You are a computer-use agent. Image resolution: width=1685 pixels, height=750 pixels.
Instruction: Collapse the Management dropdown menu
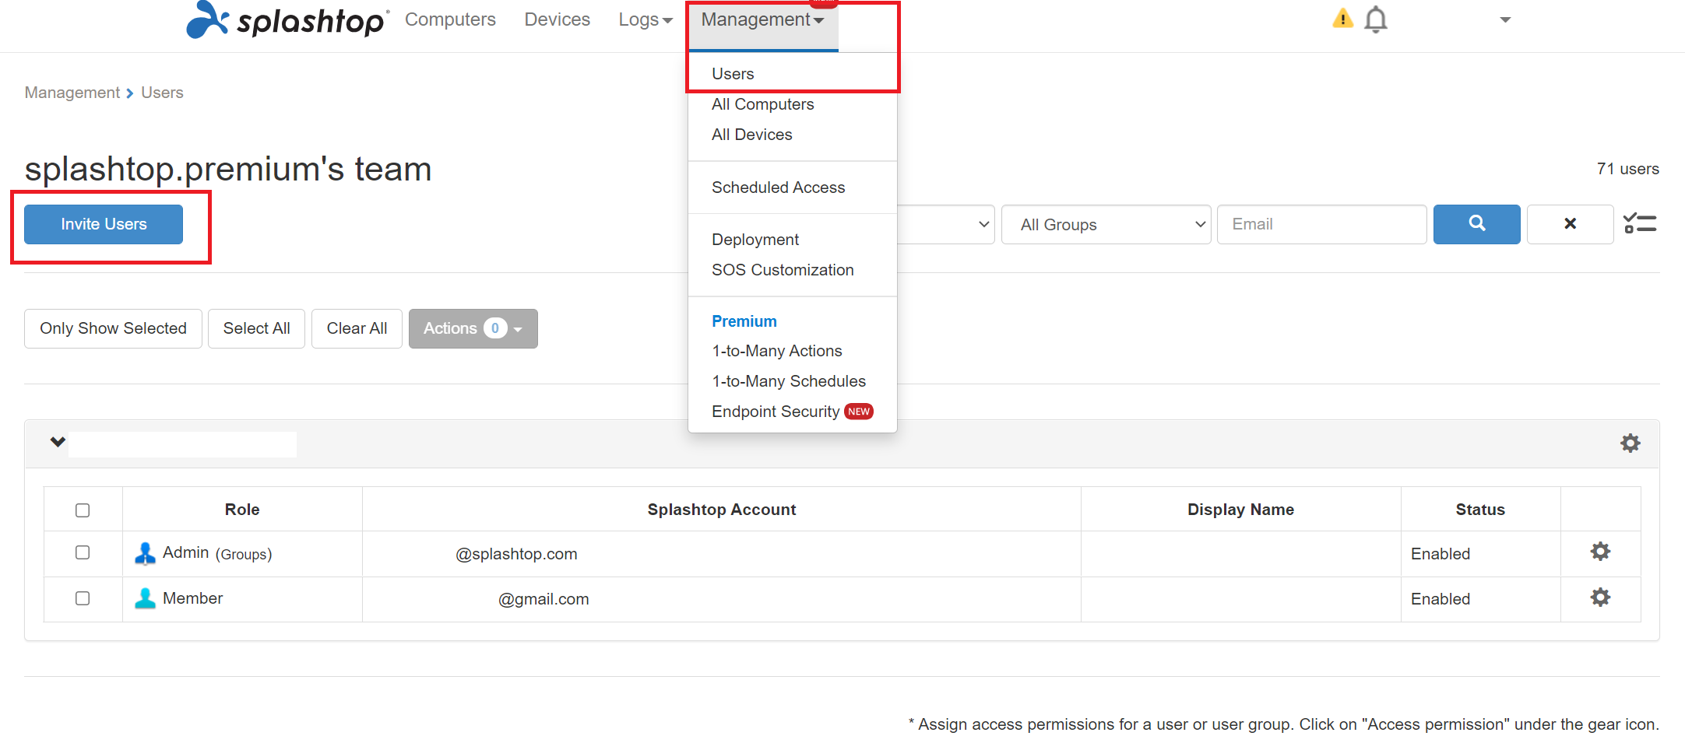point(762,19)
